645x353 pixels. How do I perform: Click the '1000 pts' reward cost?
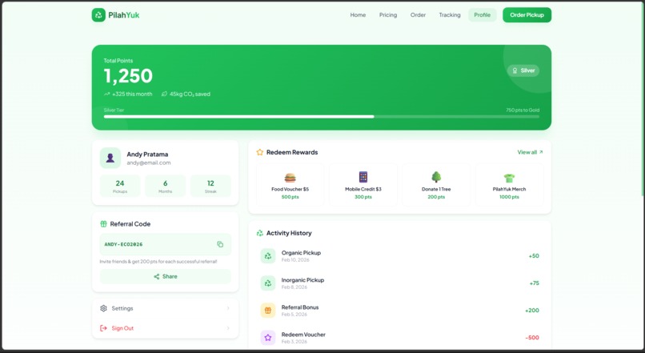(509, 197)
